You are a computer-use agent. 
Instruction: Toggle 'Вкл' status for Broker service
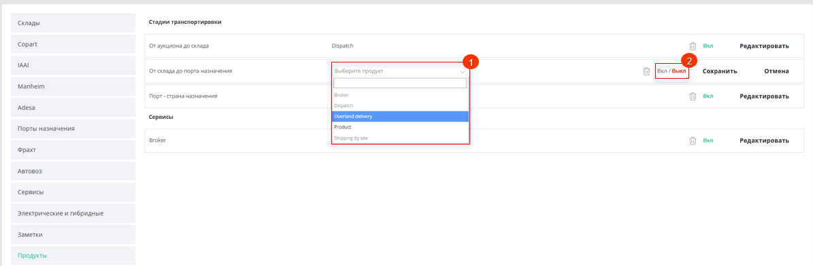coord(708,140)
